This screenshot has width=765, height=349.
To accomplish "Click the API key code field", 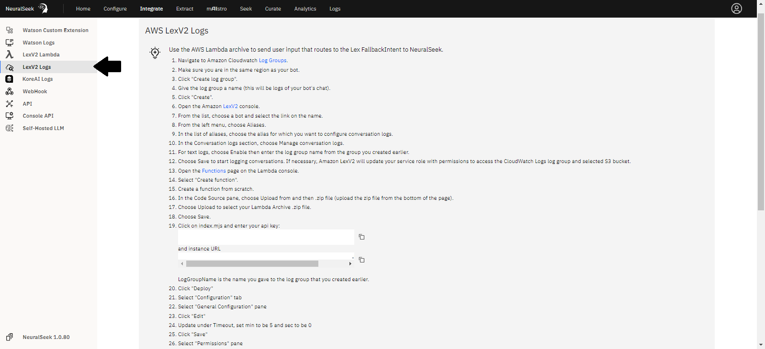I will [x=266, y=237].
